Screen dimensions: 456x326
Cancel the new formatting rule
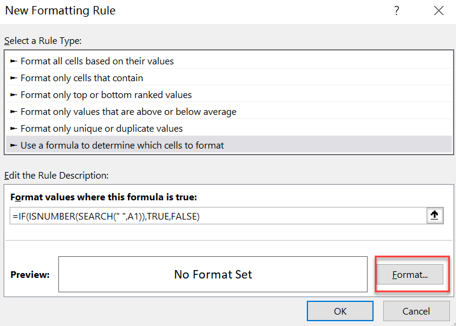point(416,311)
